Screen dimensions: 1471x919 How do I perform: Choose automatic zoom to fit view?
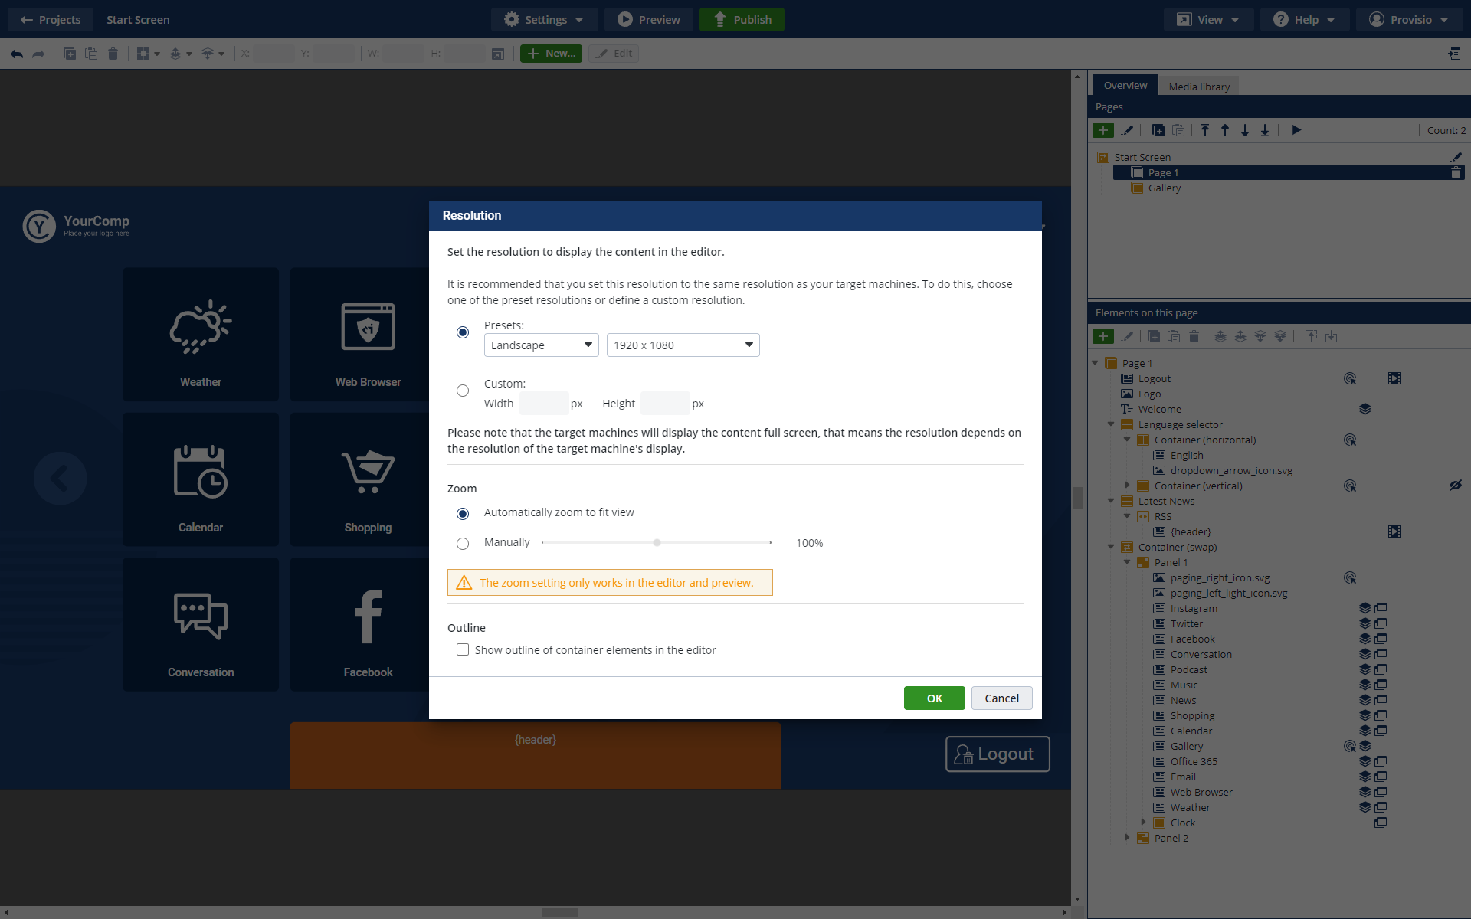click(463, 513)
